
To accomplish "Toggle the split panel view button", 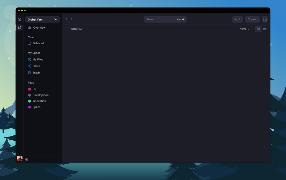I will coord(265,19).
